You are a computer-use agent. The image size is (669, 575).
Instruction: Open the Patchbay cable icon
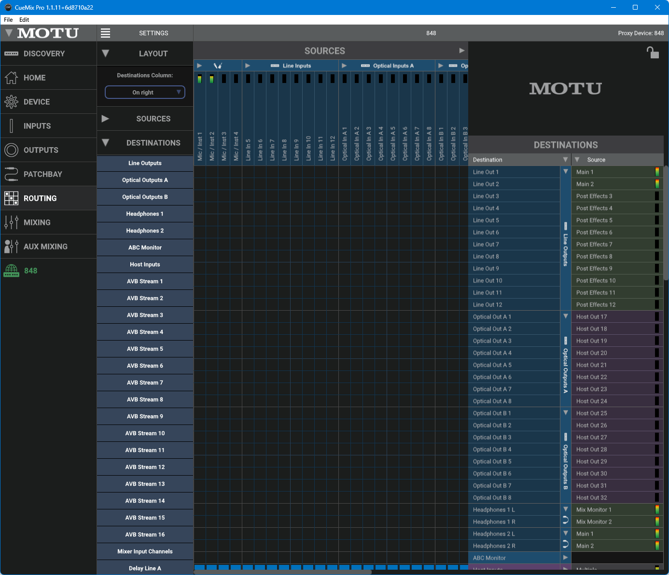click(x=11, y=174)
